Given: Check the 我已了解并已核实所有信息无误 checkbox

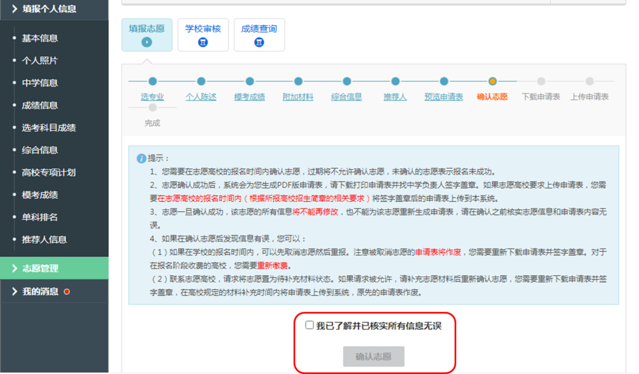Looking at the screenshot, I should tap(308, 324).
